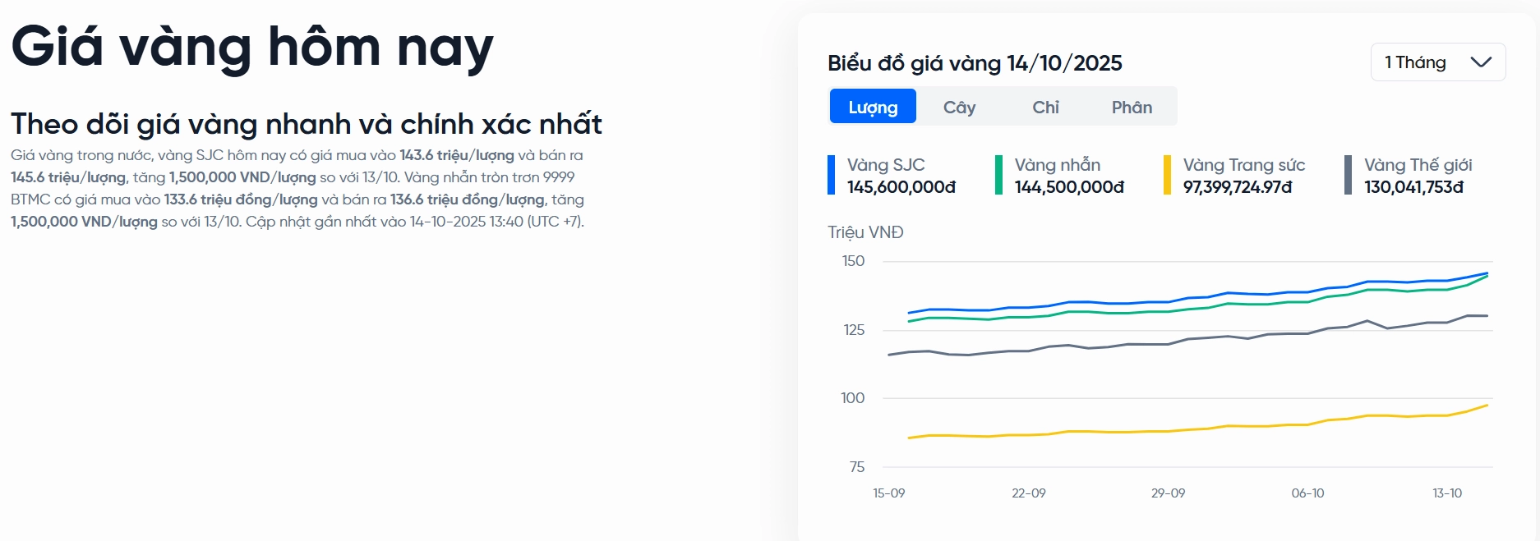1540x541 pixels.
Task: Toggle the Vàng Trang sức legend label
Action: [x=1243, y=165]
